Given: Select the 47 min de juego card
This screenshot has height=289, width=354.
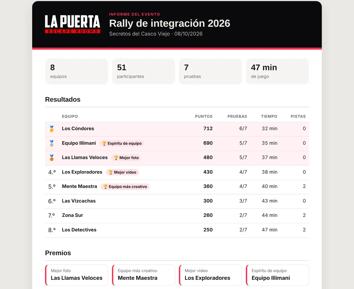Looking at the screenshot, I should [277, 71].
